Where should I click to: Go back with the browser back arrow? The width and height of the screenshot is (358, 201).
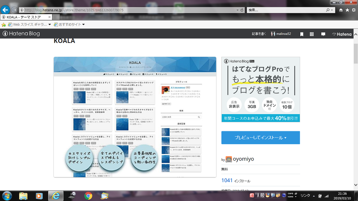point(5,10)
